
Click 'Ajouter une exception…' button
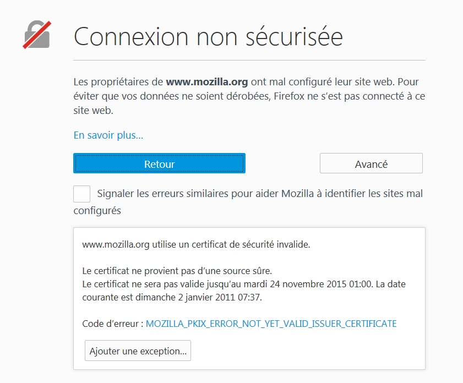click(138, 351)
